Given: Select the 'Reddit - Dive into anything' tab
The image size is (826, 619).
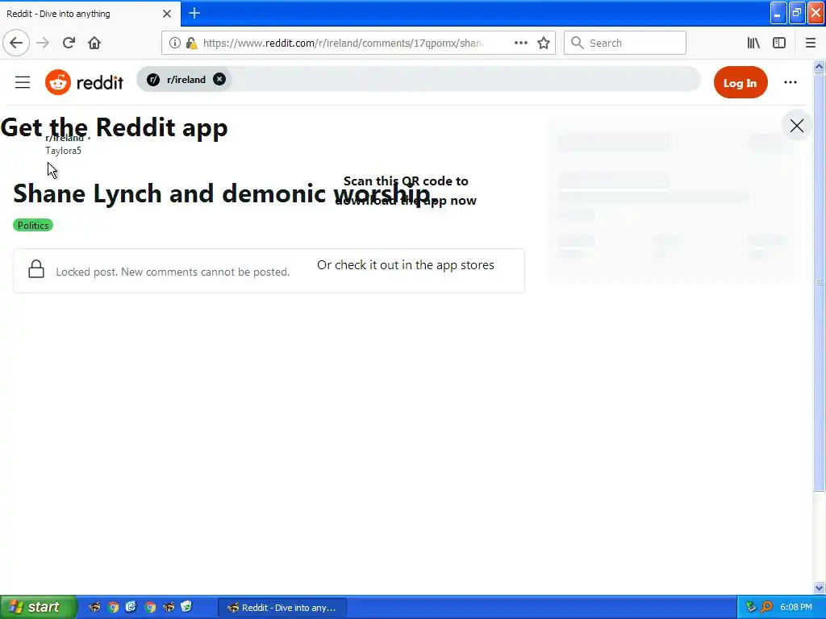Looking at the screenshot, I should [90, 14].
